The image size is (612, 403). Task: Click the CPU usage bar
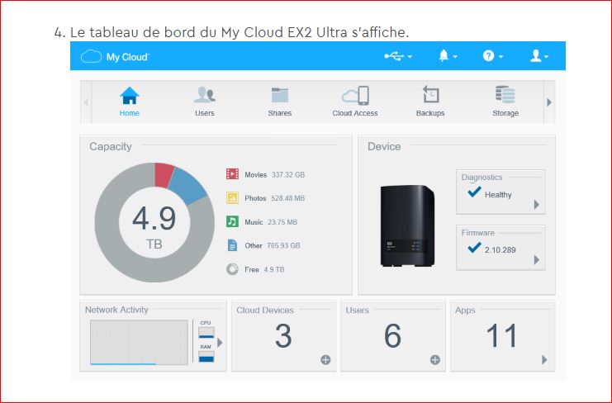pyautogui.click(x=206, y=332)
